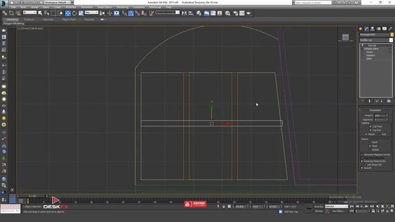
Task: Toggle the 3D Snaps icon
Action: coord(125,13)
